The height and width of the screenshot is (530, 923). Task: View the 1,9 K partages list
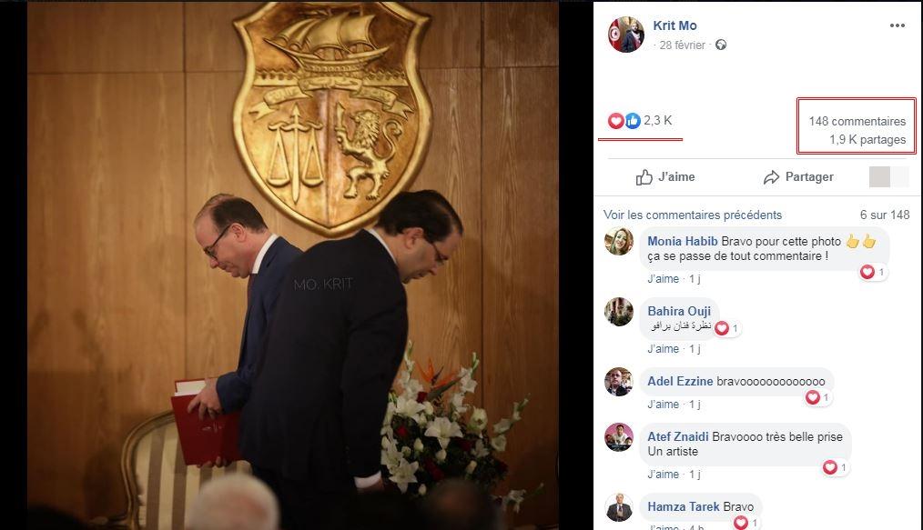tap(867, 140)
